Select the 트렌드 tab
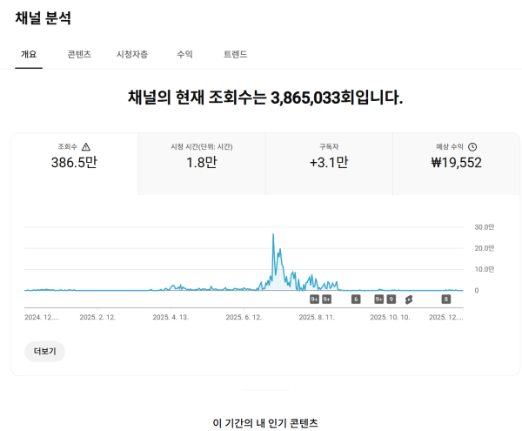522x431 pixels. [x=235, y=54]
